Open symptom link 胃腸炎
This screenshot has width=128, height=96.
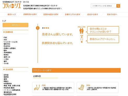point(6,81)
